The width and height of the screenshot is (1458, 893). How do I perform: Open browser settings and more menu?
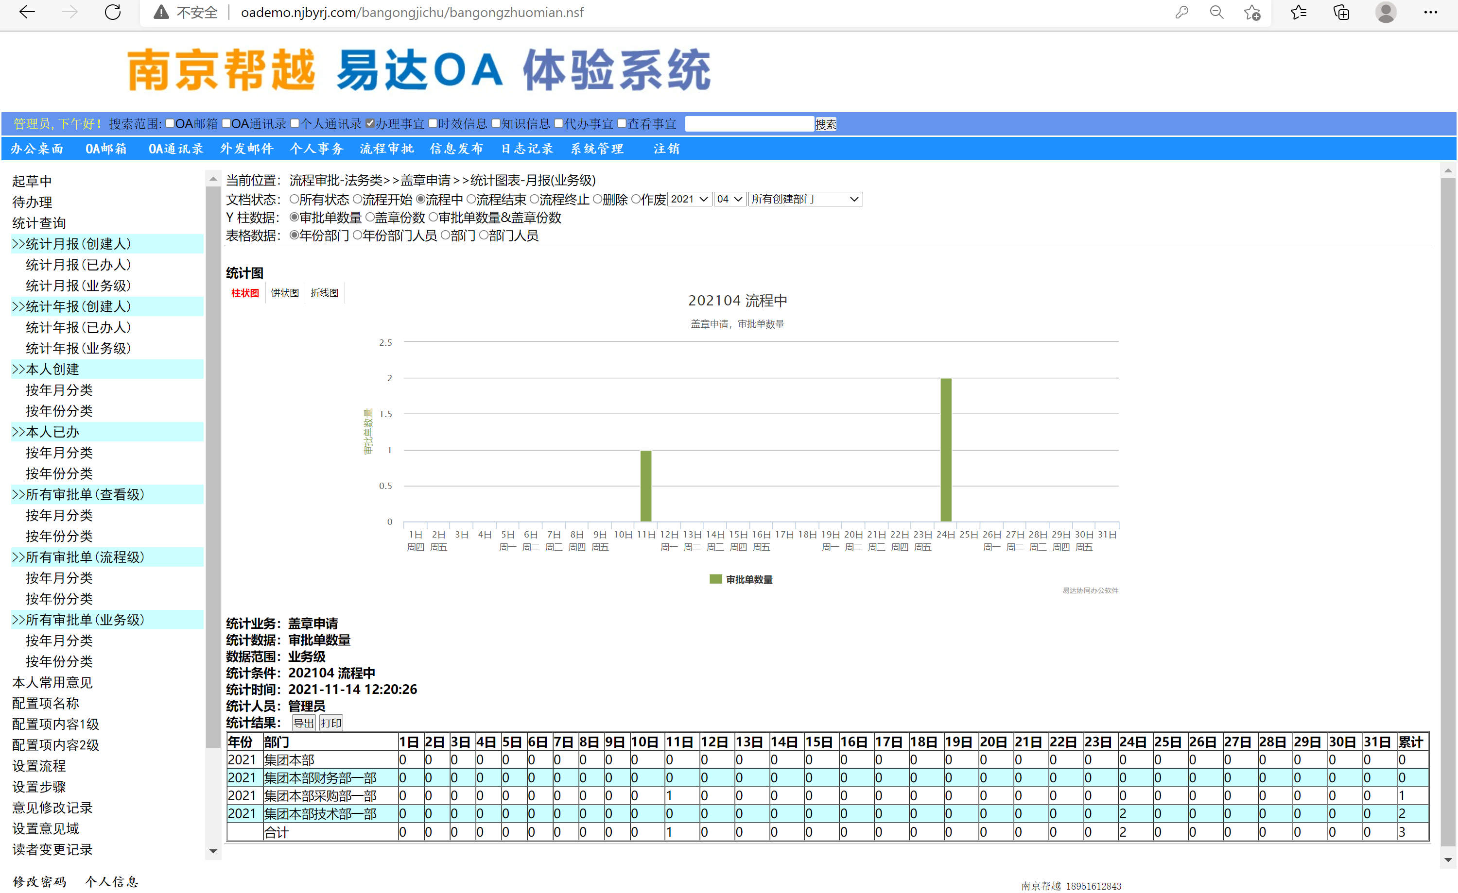1430,13
